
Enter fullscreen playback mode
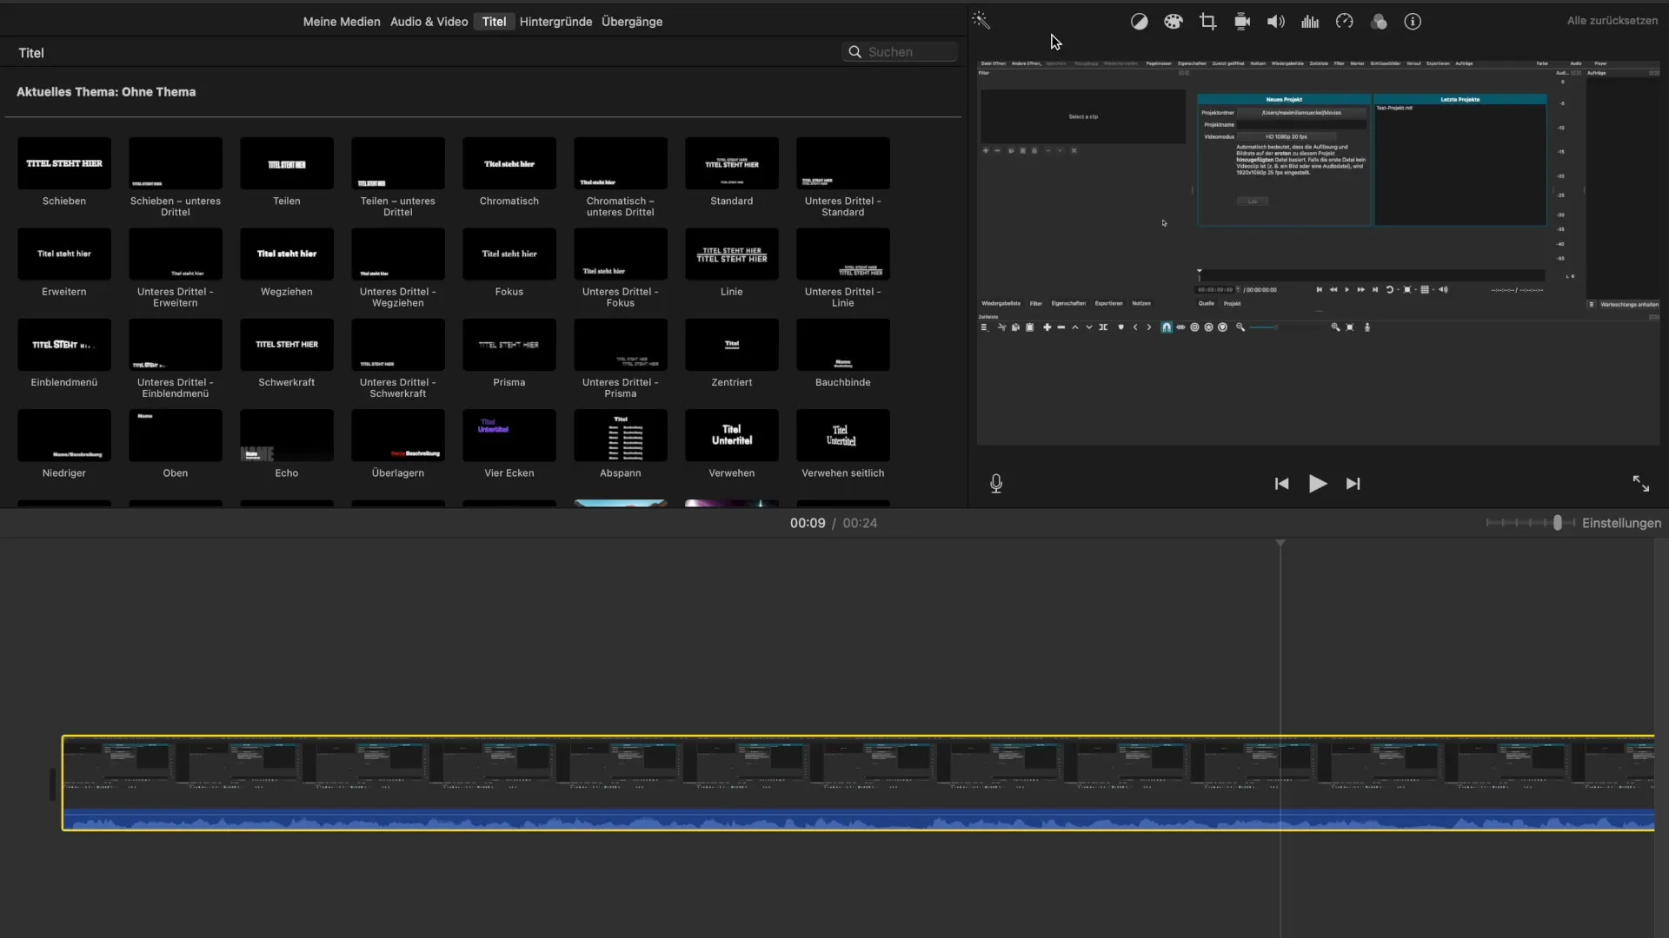point(1640,484)
